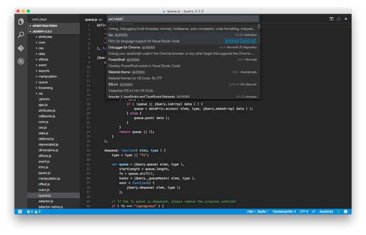366x235 pixels.
Task: Click into the 'ext install' command input
Action: tap(183, 19)
